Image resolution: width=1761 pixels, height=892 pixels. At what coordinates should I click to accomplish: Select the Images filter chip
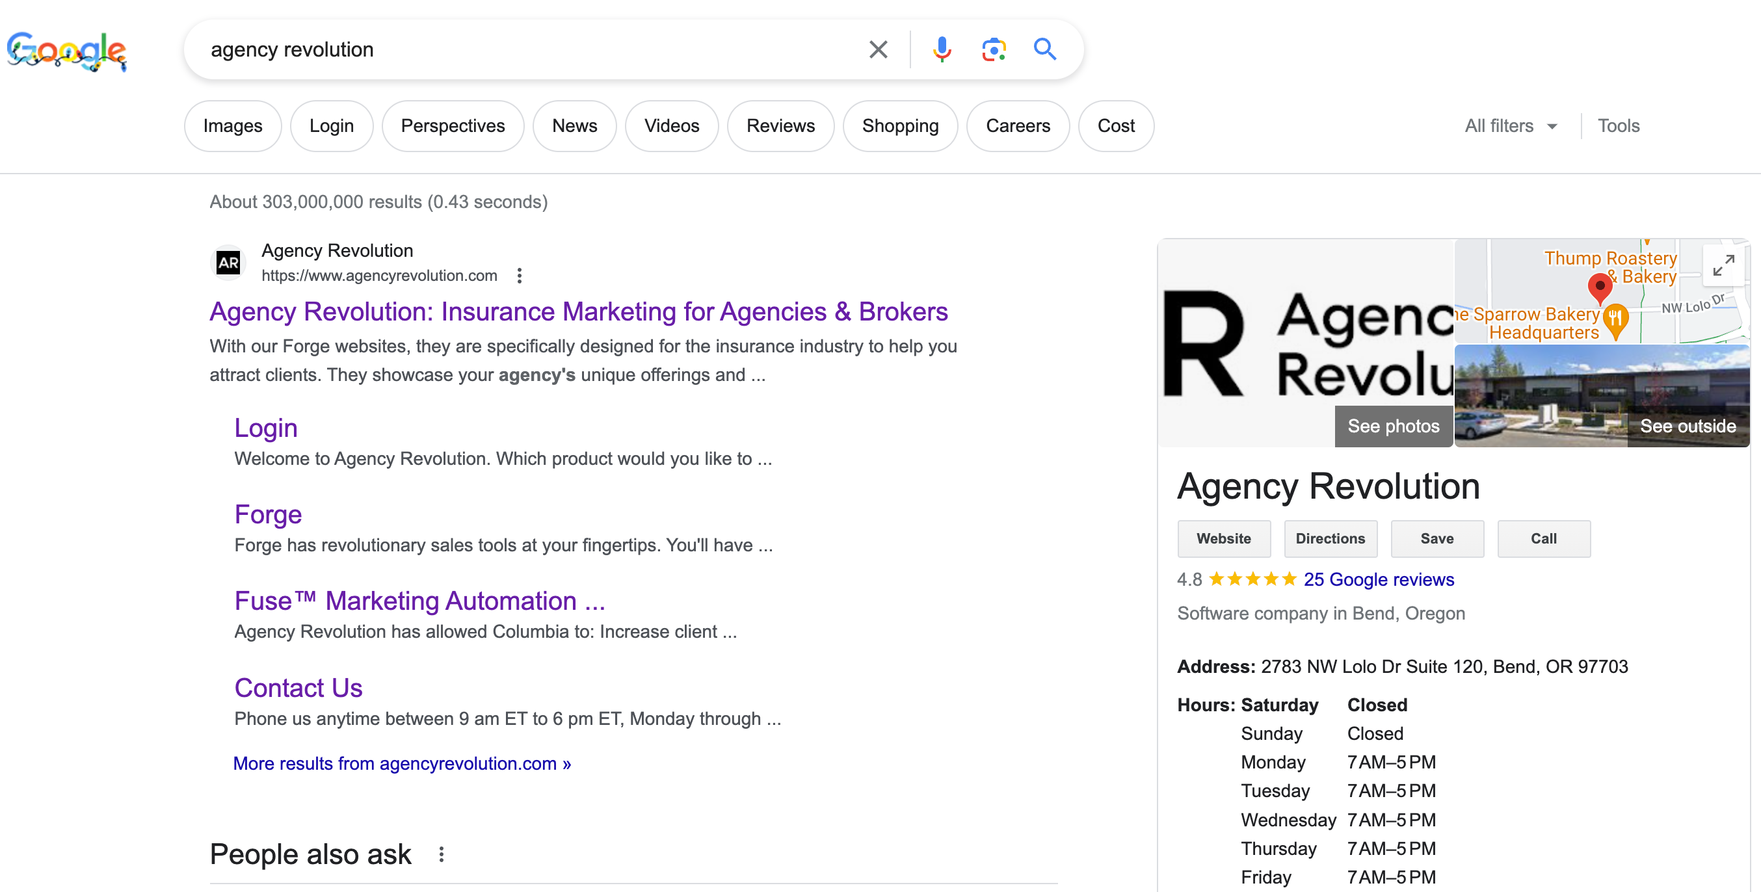click(x=232, y=125)
